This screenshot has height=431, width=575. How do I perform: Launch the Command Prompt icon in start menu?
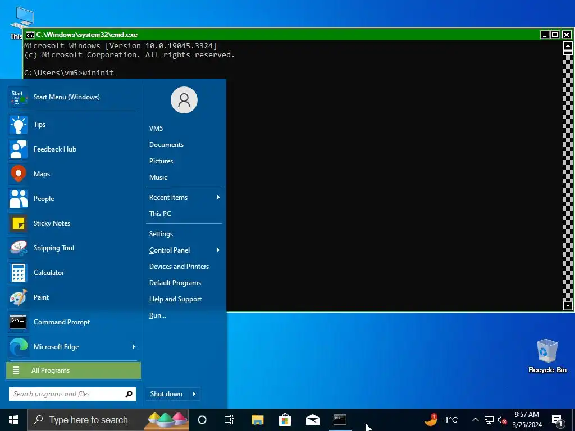point(18,322)
